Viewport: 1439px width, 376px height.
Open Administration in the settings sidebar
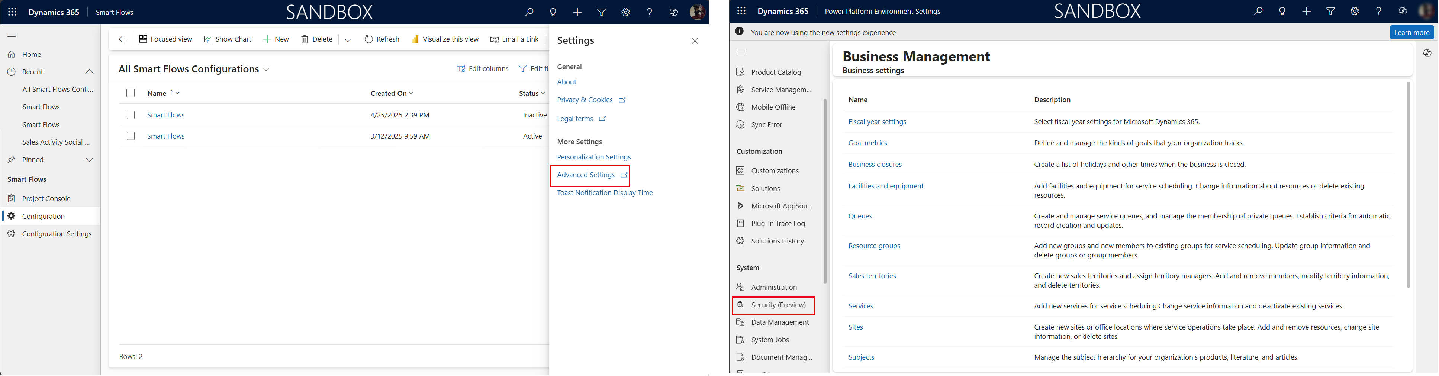pos(774,287)
